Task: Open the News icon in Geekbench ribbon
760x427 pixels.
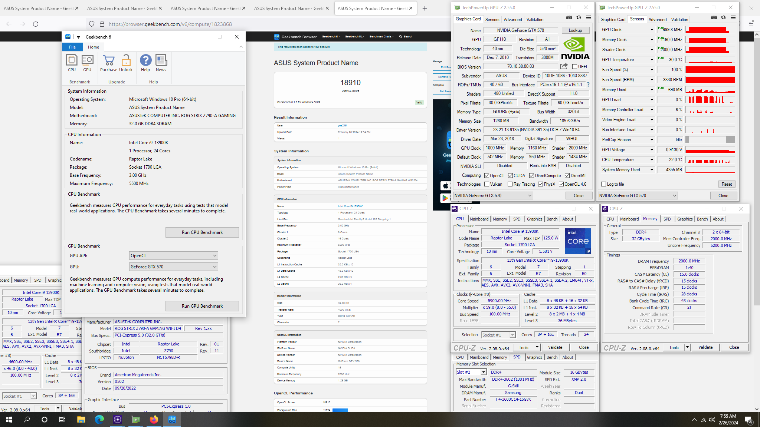Action: (x=161, y=63)
